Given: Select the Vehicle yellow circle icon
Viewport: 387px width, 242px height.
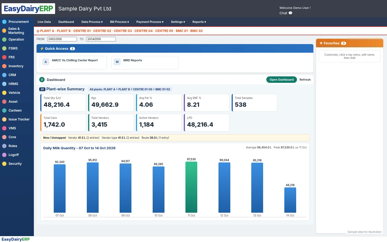Looking at the screenshot, I should click(x=4, y=93).
